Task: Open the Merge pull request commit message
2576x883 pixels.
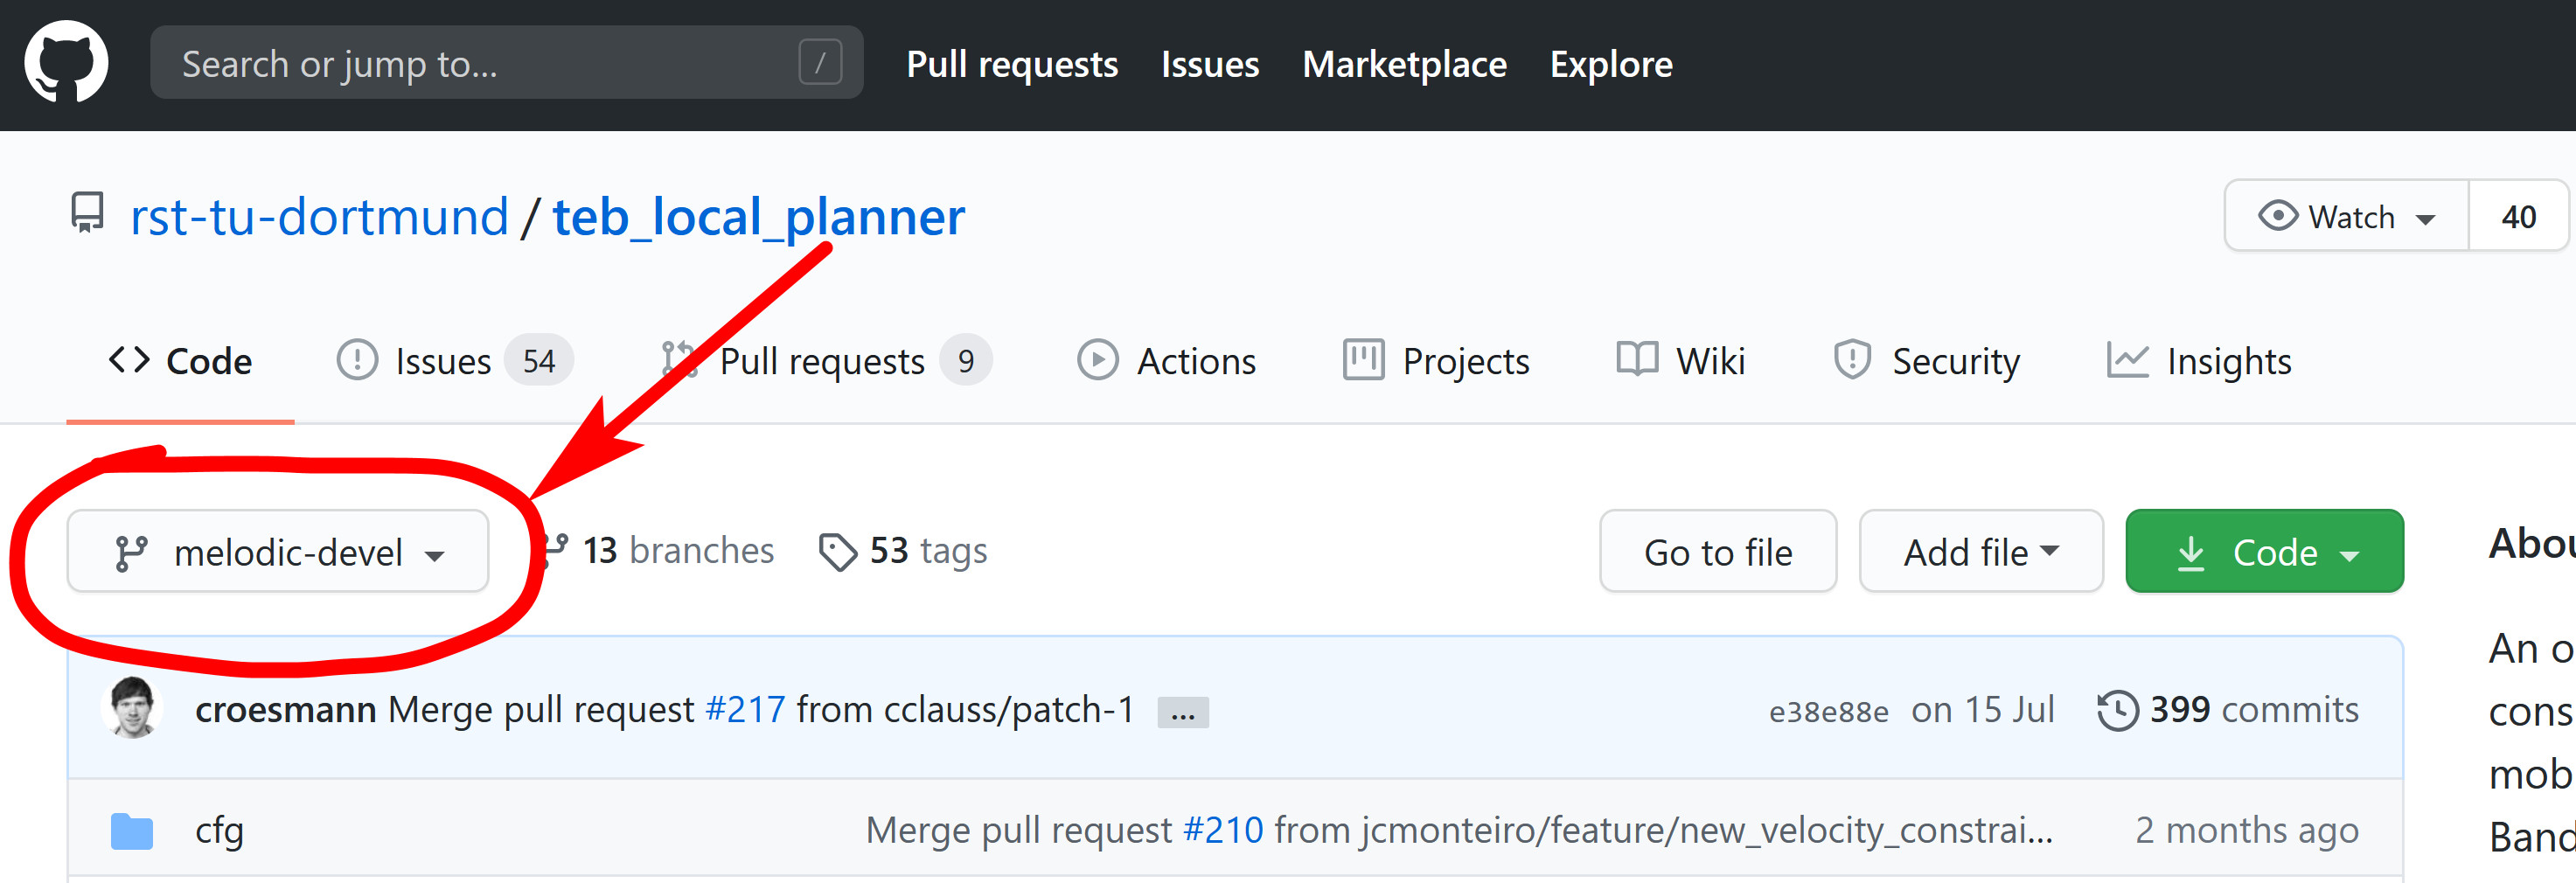Action: 541,709
